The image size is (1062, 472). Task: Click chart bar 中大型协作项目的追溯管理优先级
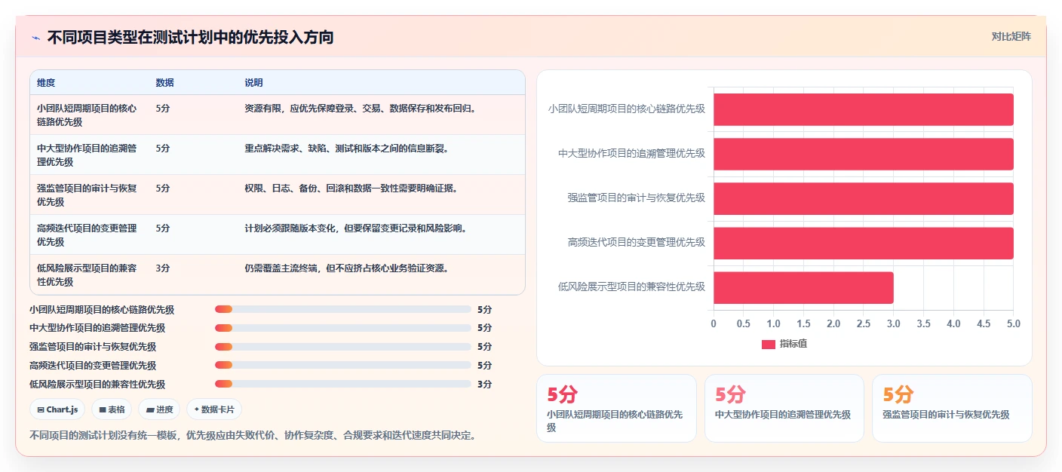pos(864,154)
